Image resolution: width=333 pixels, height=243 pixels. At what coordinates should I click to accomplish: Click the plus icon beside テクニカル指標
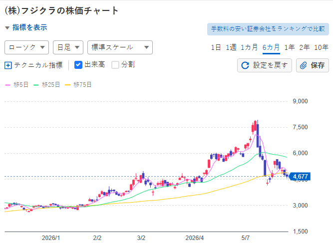coord(8,65)
